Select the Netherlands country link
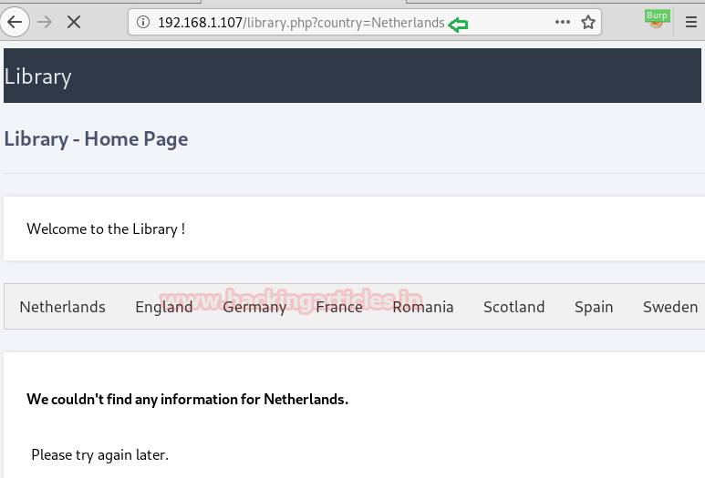This screenshot has width=705, height=478. (x=63, y=307)
